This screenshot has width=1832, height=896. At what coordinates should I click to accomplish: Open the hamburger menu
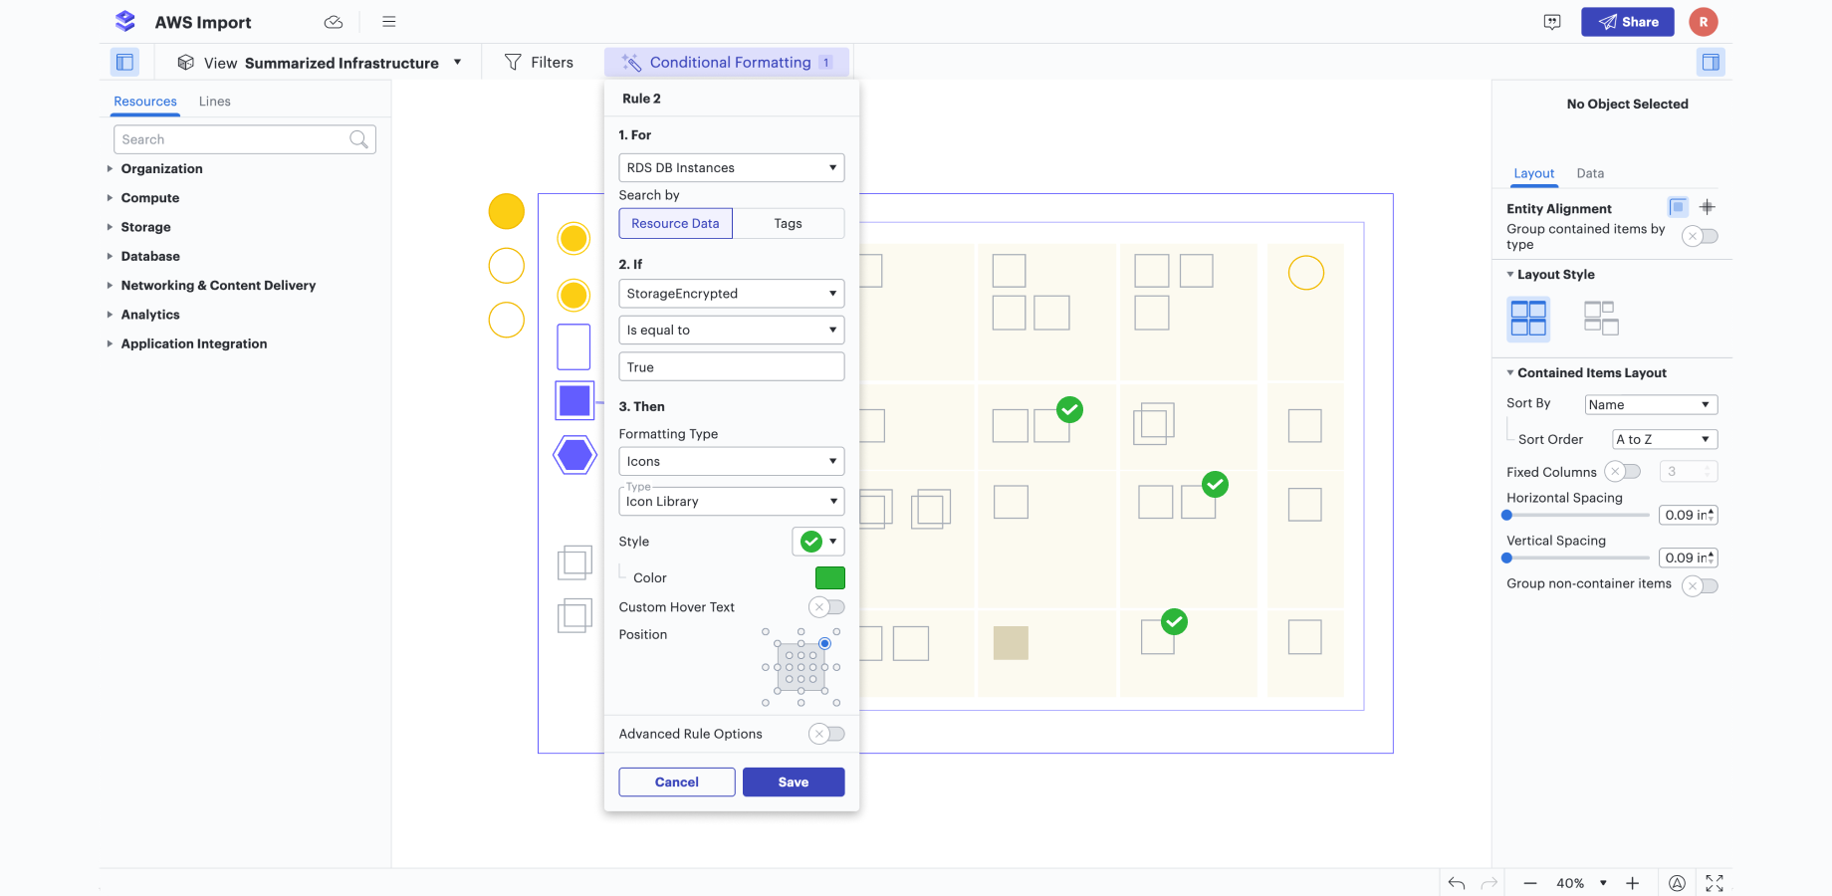point(389,22)
